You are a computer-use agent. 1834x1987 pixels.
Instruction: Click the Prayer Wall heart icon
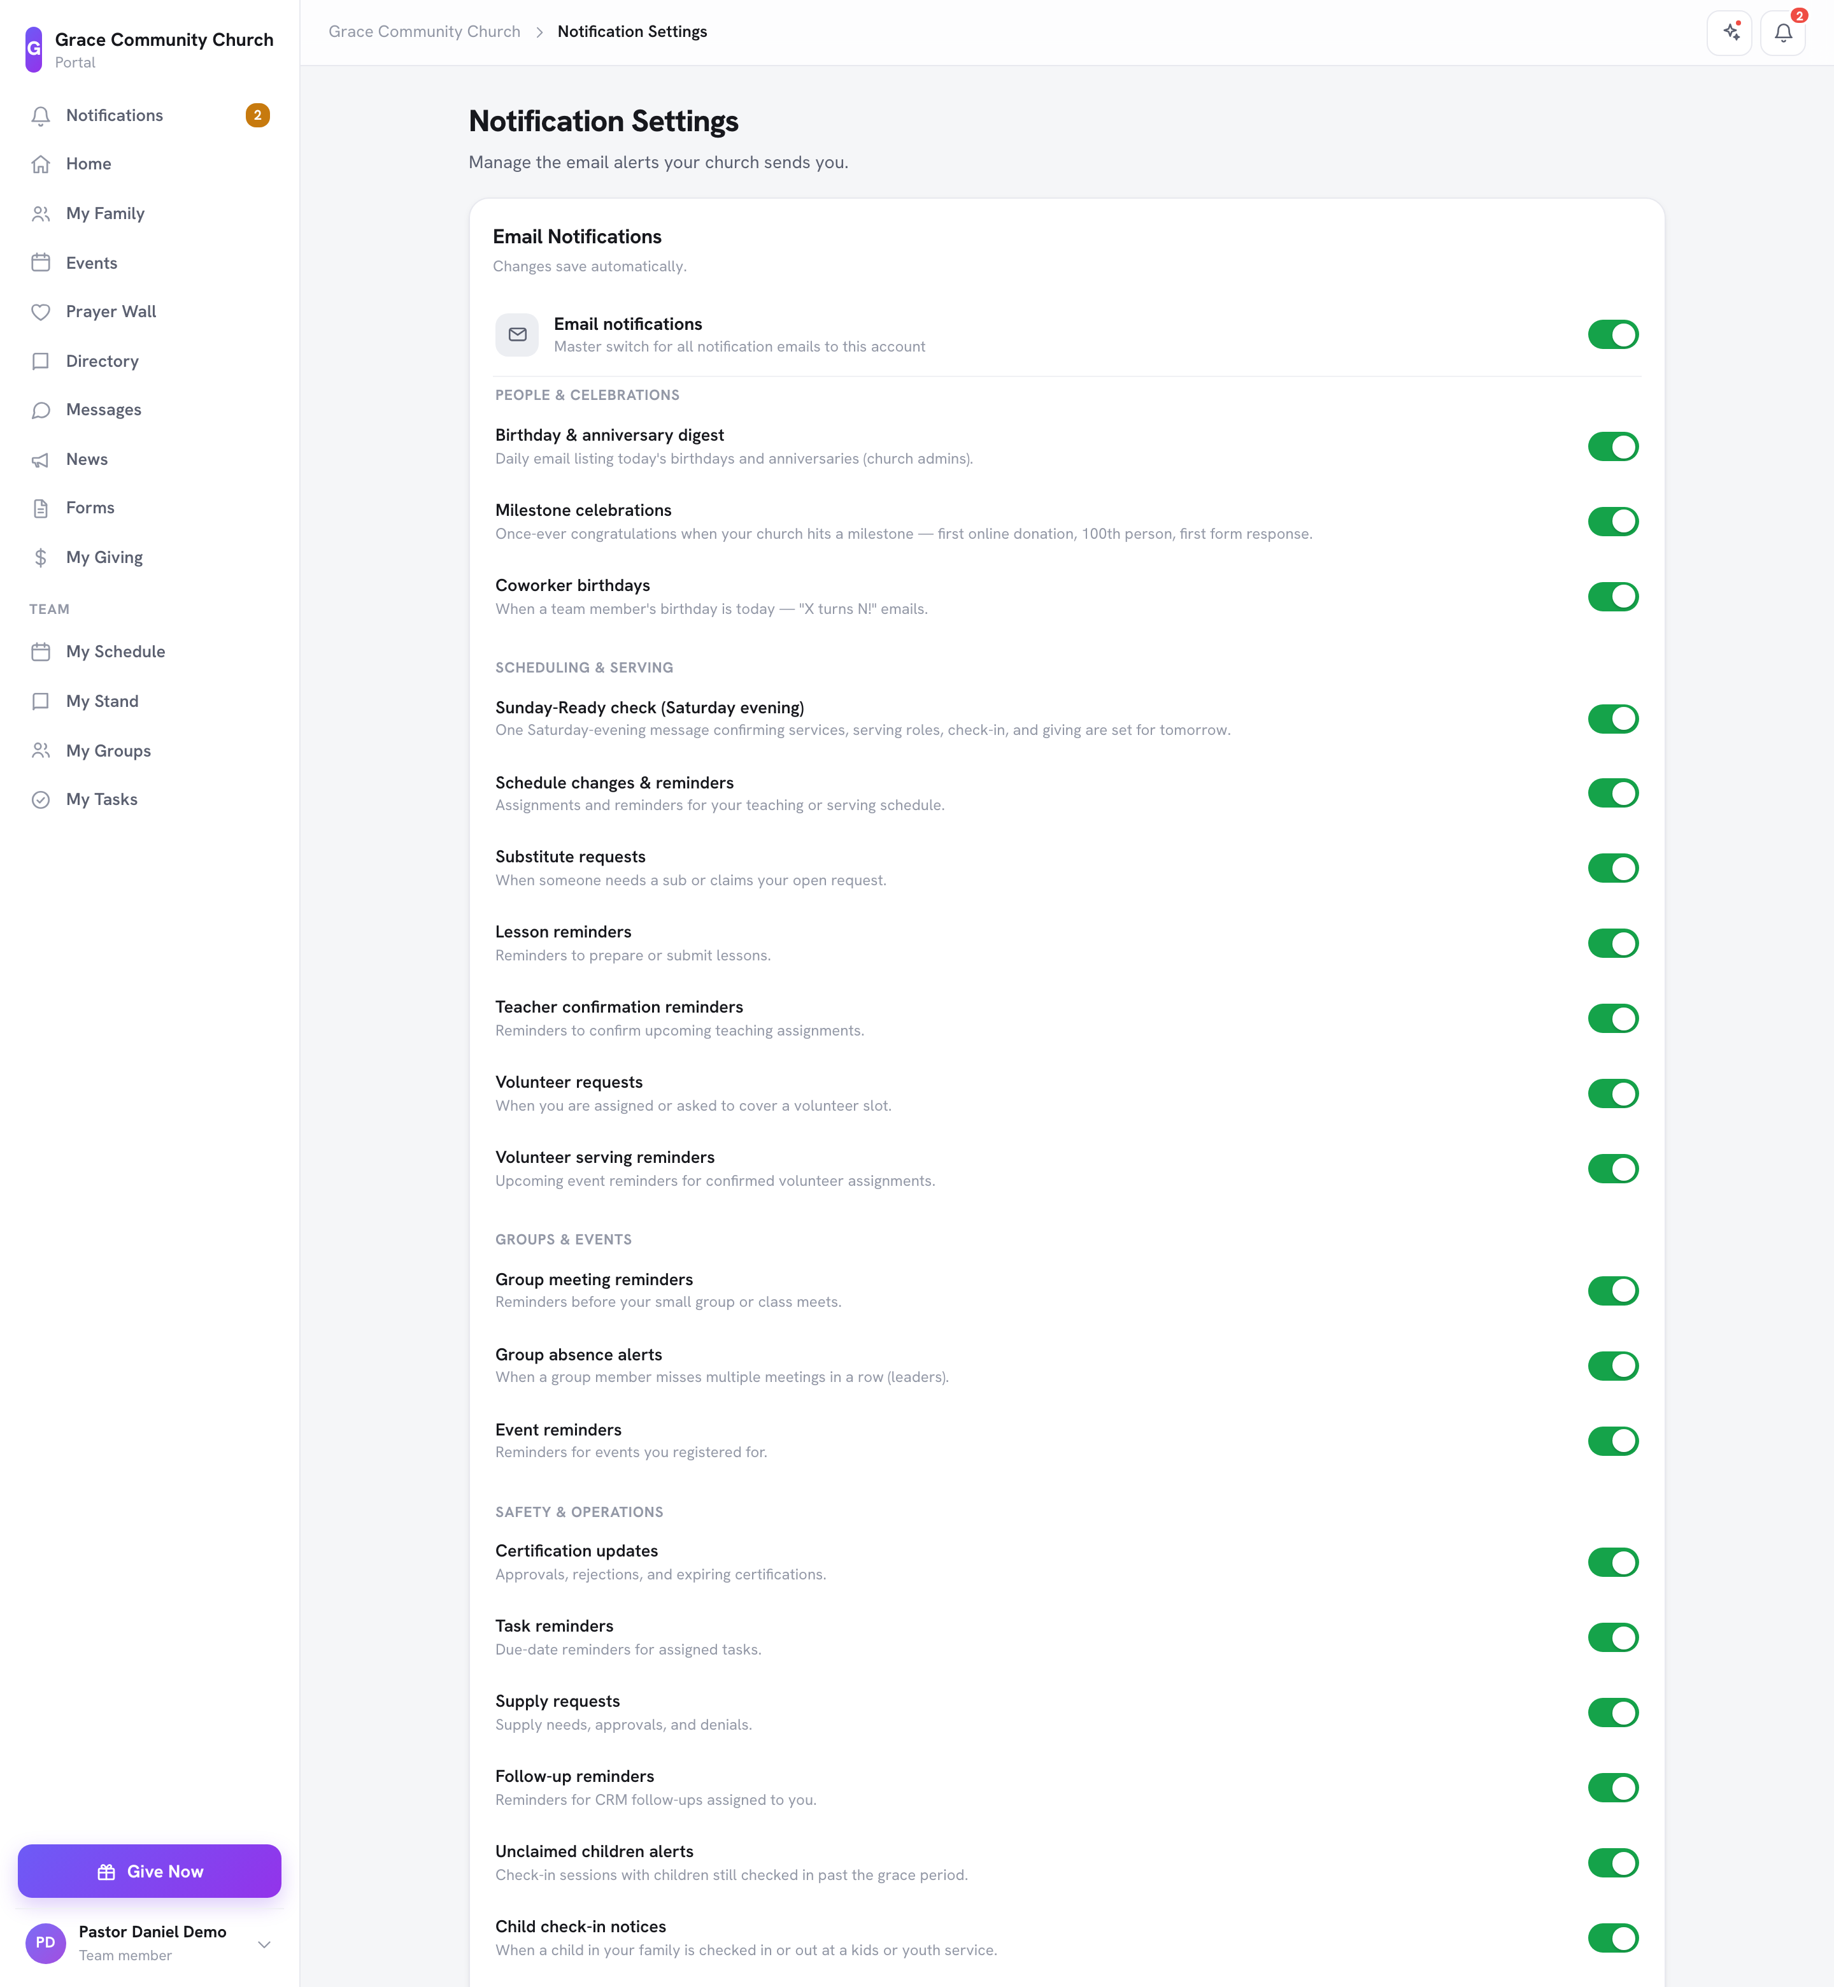(x=41, y=311)
